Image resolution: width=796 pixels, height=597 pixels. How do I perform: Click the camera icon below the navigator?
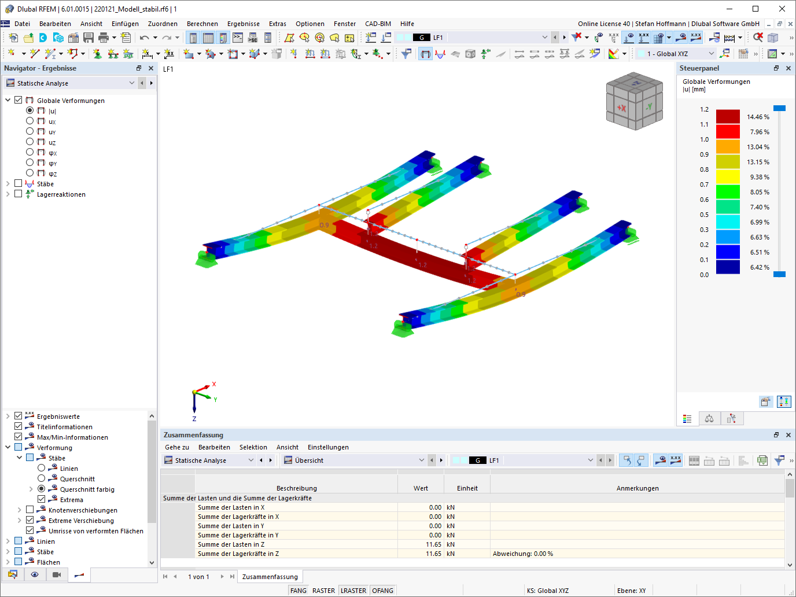point(56,574)
